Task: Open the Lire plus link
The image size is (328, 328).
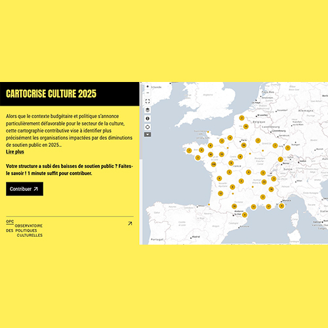Action: point(15,152)
